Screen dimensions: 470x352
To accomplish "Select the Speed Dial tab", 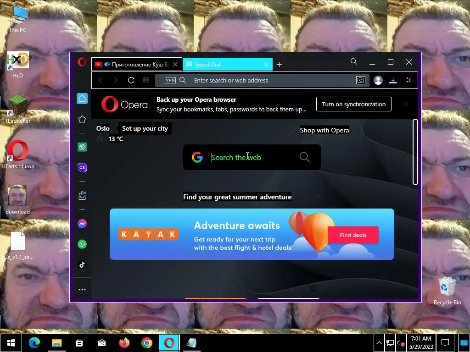I will pos(228,64).
